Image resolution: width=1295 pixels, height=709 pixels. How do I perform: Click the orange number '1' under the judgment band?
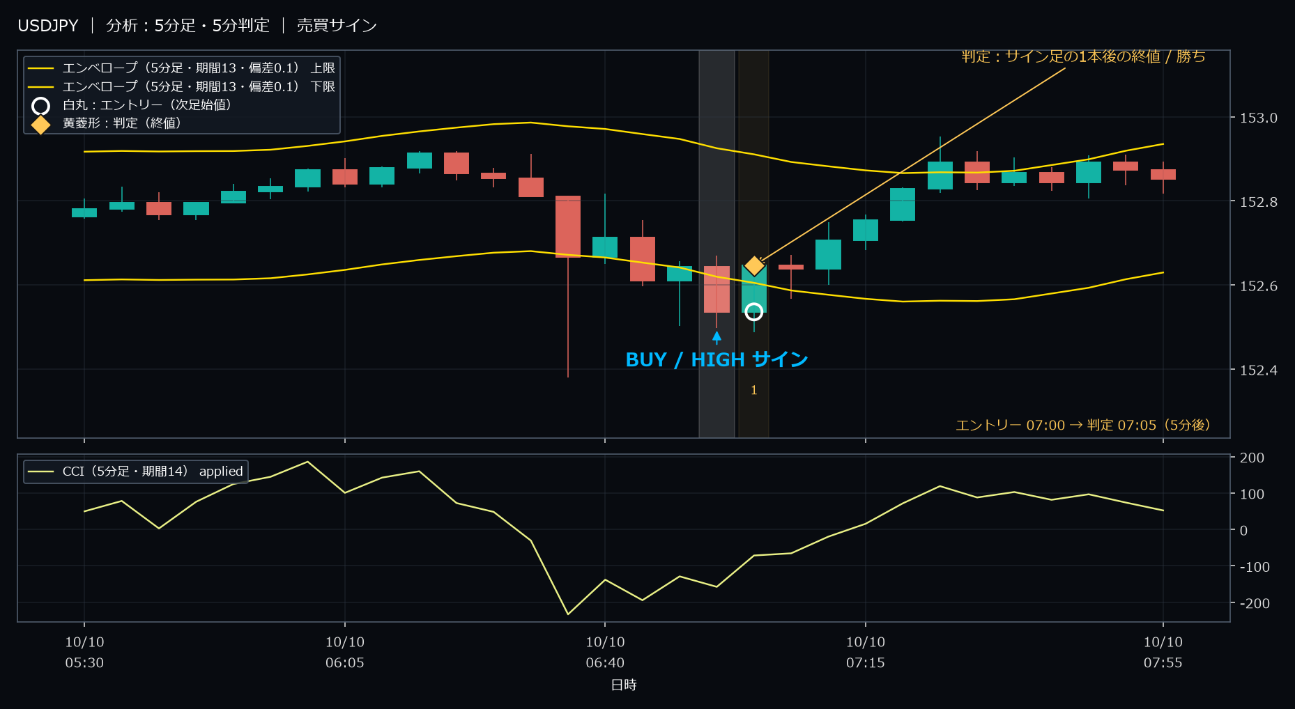click(753, 391)
